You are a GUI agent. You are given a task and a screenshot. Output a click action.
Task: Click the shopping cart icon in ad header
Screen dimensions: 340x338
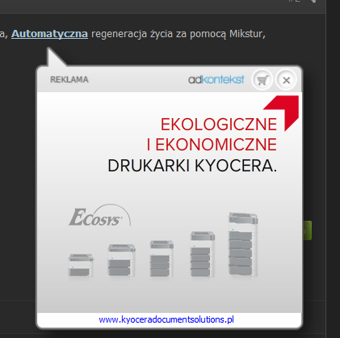coord(262,80)
